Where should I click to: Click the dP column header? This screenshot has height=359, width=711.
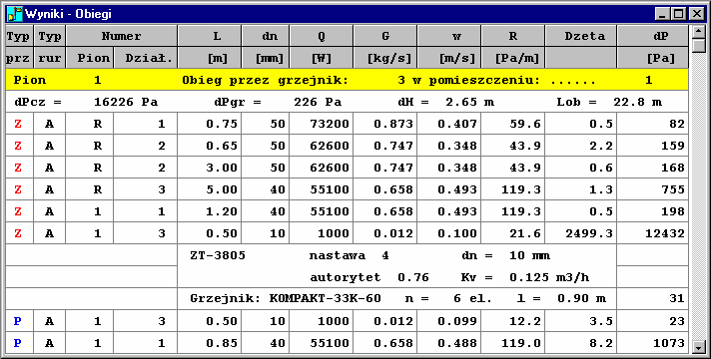tap(653, 36)
